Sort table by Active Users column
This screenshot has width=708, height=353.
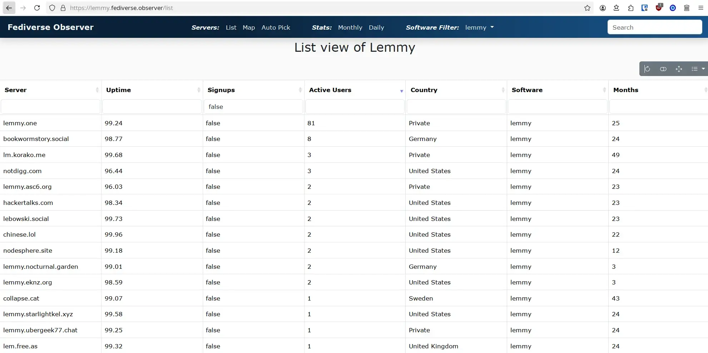(355, 90)
